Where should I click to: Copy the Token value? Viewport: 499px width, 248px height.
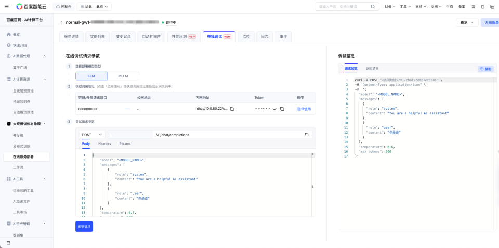click(x=282, y=109)
